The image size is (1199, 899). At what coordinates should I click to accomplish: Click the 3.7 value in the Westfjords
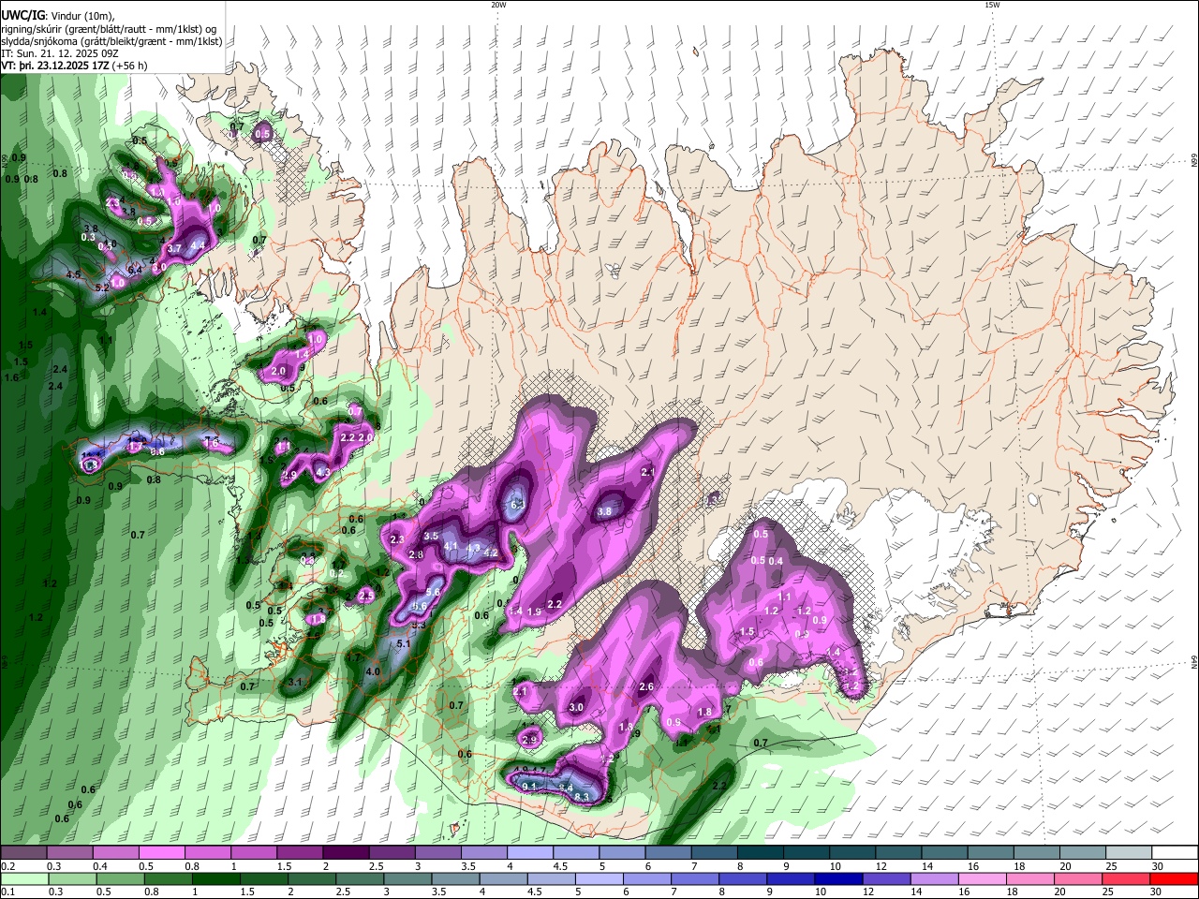(x=173, y=249)
